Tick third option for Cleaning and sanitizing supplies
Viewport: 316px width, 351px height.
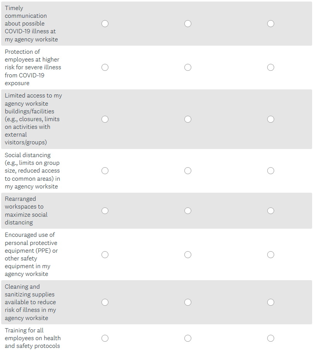click(x=271, y=302)
